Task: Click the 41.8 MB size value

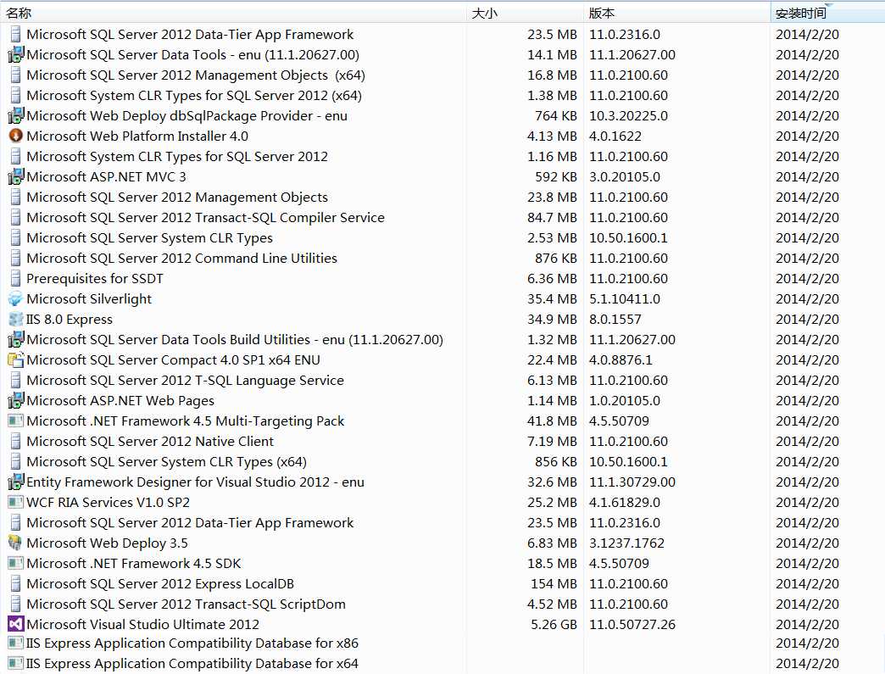Action: (552, 421)
